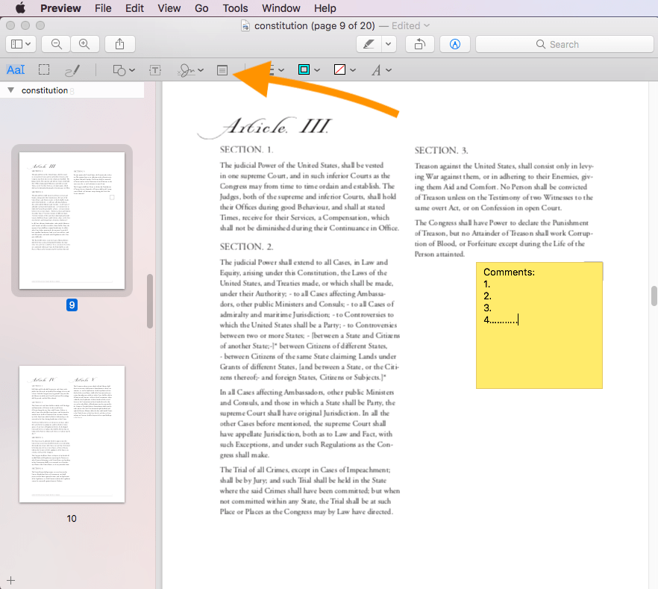
Task: Click the Zoom Out button
Action: pyautogui.click(x=56, y=44)
